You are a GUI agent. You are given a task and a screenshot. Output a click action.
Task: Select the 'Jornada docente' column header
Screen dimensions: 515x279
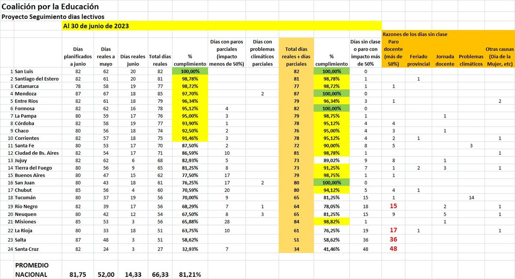point(445,60)
